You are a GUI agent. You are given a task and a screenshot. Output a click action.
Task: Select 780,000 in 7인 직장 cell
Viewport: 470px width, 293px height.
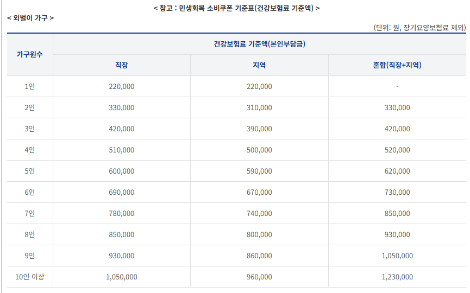121,214
